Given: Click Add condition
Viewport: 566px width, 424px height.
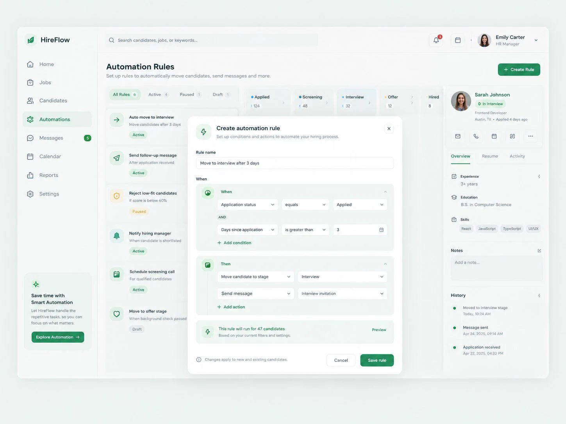Looking at the screenshot, I should 234,243.
